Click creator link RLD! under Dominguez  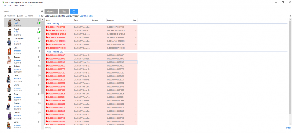pos(16,41)
